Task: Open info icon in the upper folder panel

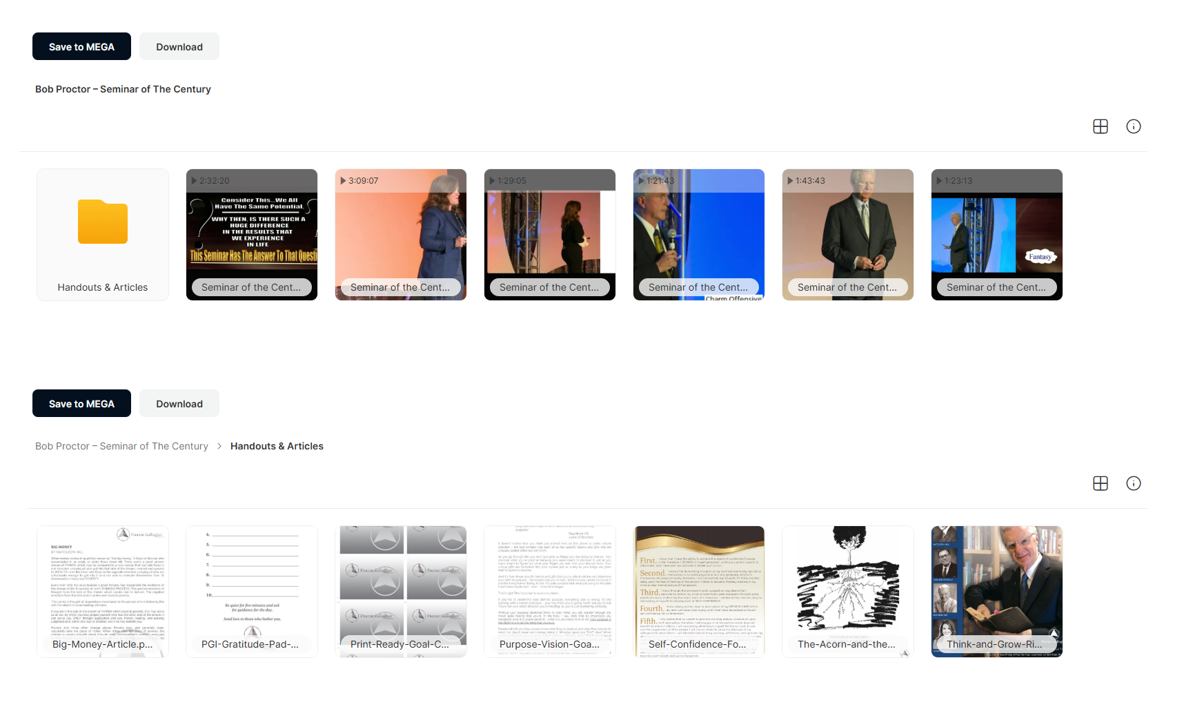Action: pyautogui.click(x=1134, y=126)
